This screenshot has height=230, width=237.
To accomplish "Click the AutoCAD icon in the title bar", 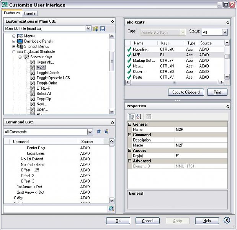I will click(x=5, y=5).
